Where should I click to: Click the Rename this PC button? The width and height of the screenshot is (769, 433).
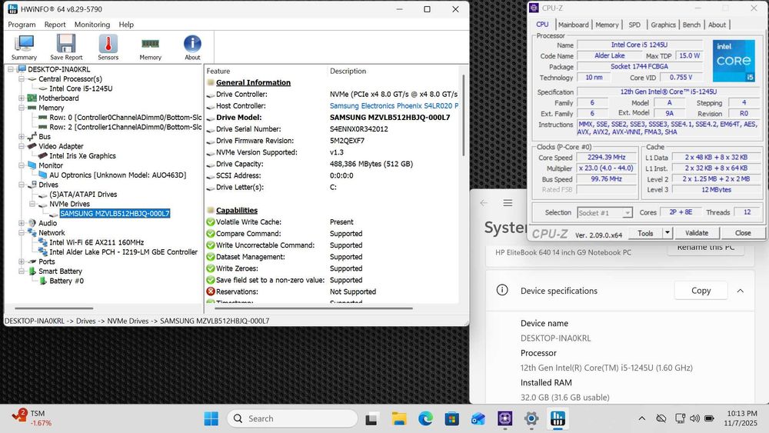point(706,248)
